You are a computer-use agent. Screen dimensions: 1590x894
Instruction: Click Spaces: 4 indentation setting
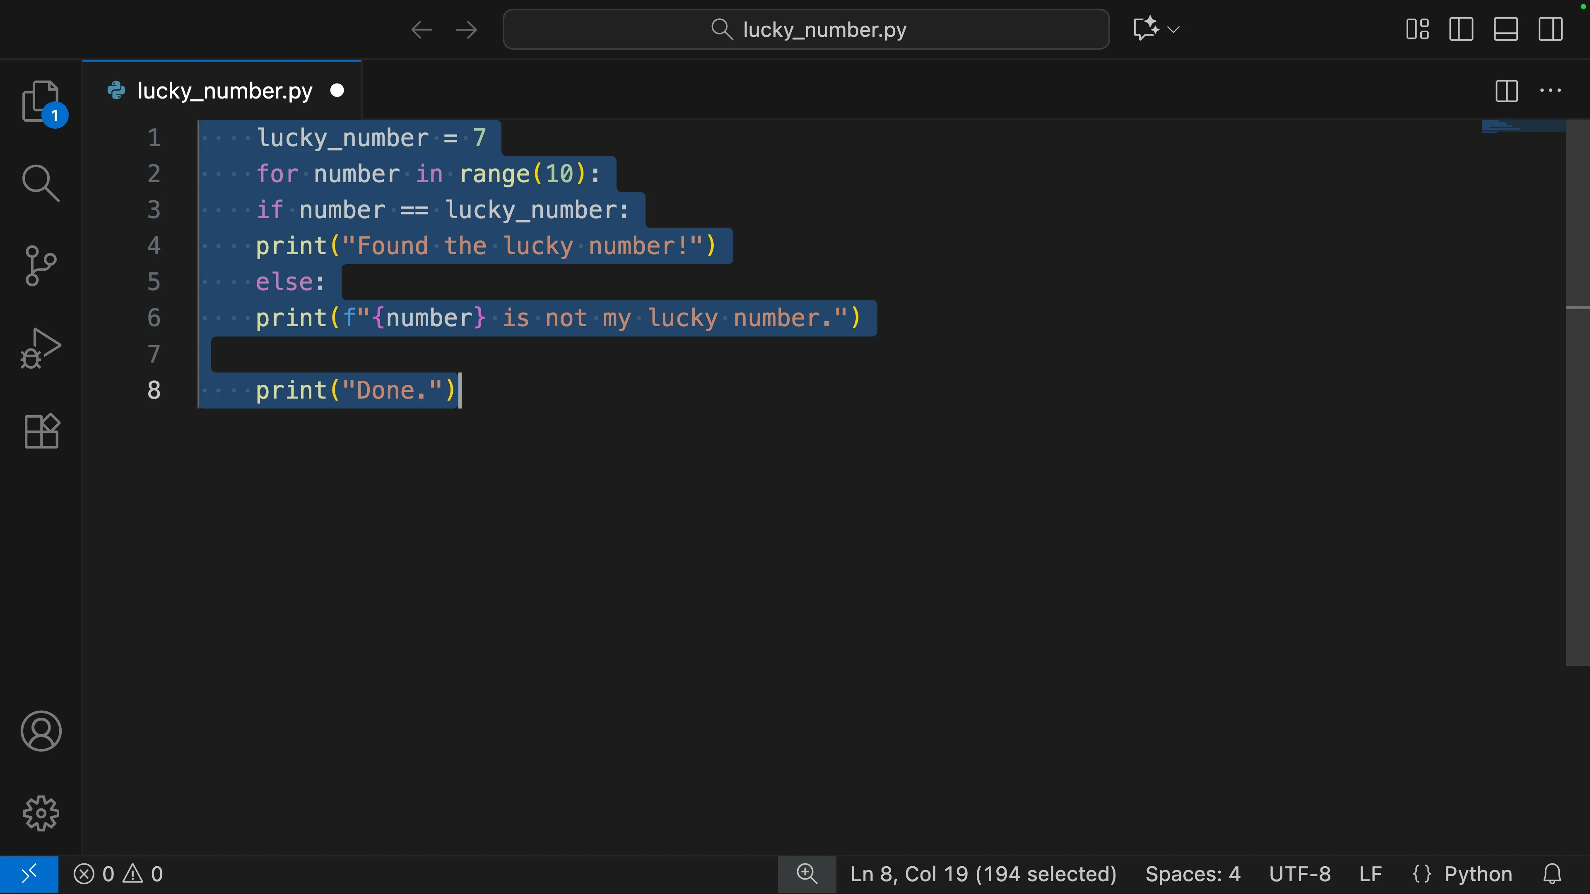[1192, 874]
